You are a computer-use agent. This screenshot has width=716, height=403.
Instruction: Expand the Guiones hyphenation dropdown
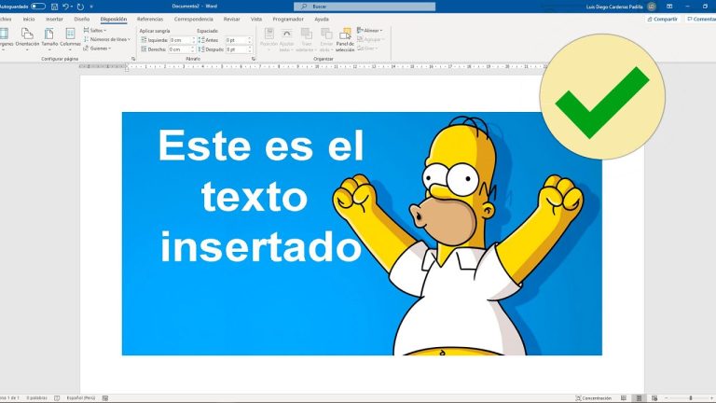[97, 49]
